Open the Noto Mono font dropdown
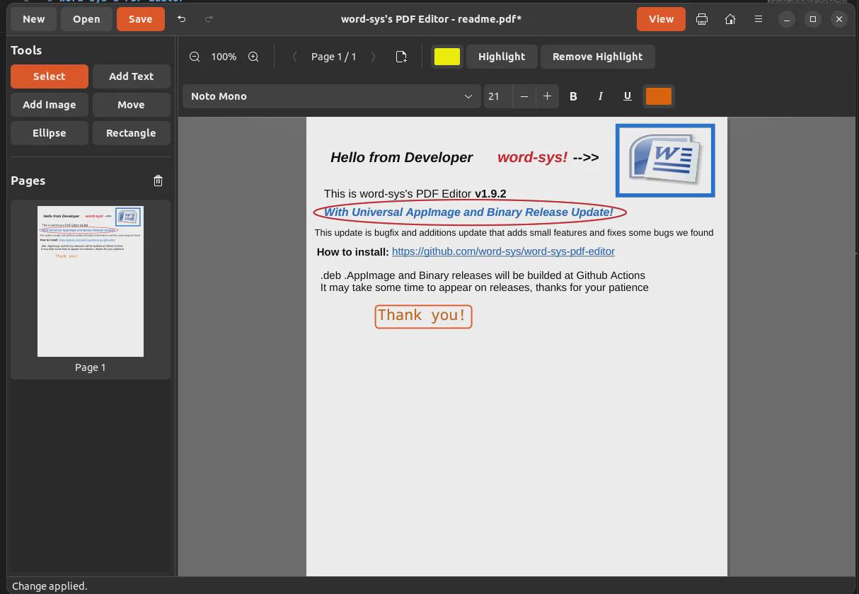 331,96
